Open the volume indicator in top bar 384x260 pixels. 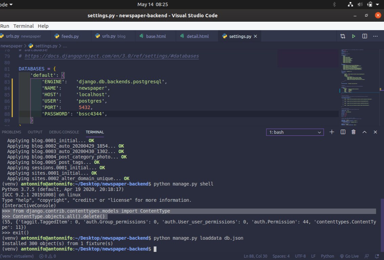point(360,4)
